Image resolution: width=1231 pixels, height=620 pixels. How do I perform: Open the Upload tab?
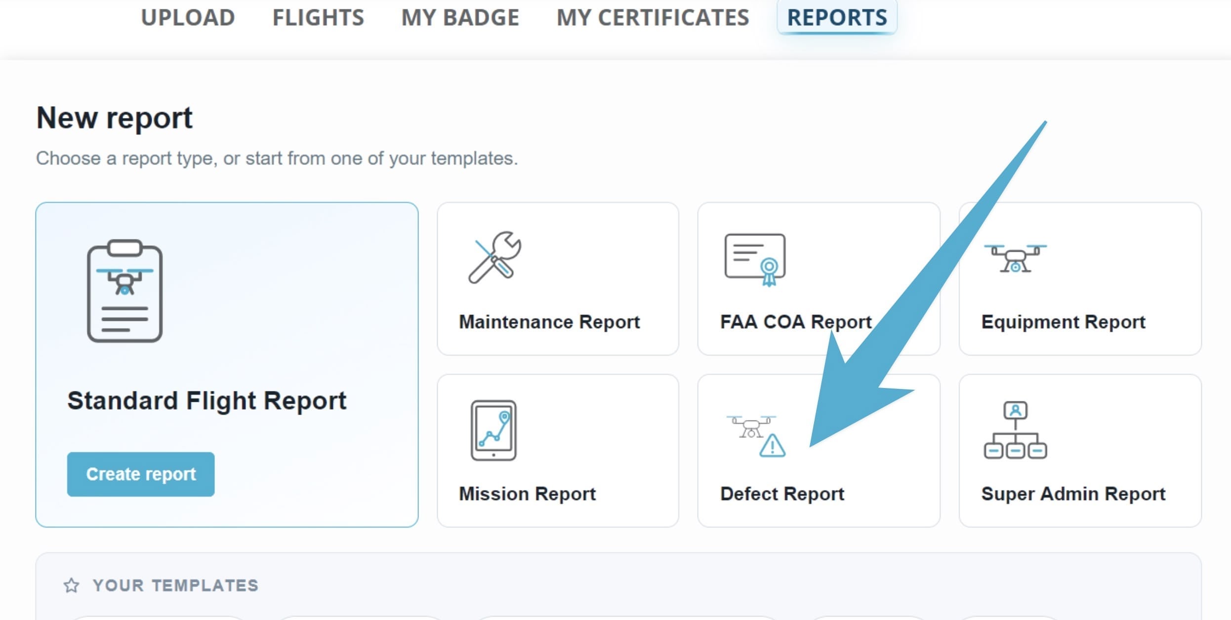point(188,18)
